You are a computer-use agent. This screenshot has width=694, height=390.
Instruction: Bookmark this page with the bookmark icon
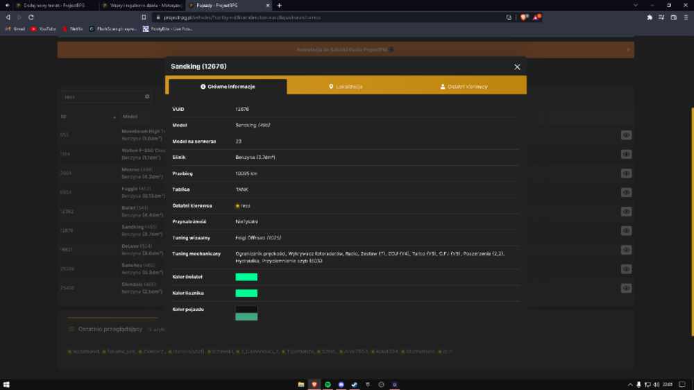[x=144, y=17]
